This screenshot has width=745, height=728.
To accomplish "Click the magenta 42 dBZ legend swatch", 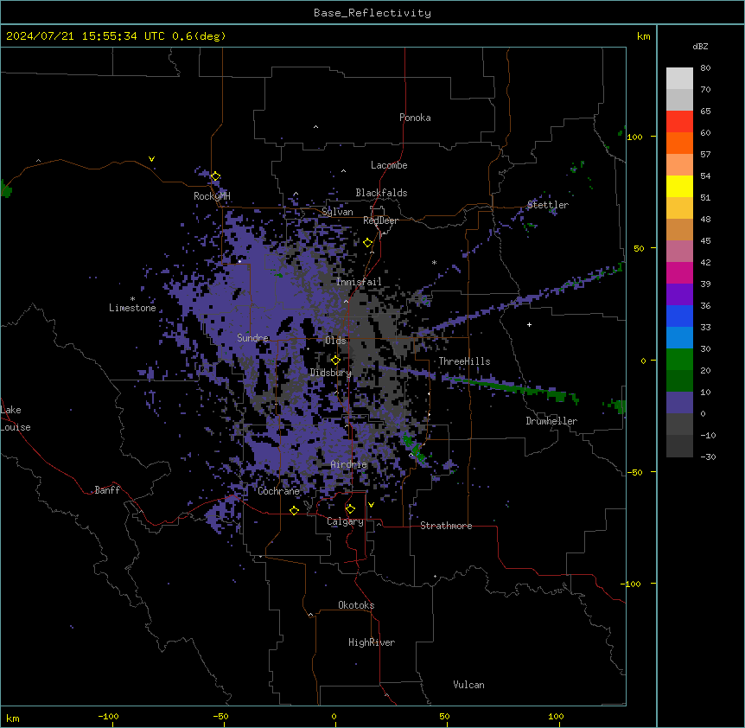I will coord(679,272).
